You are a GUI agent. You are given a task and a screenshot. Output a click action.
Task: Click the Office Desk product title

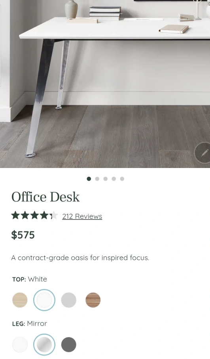pyautogui.click(x=45, y=197)
